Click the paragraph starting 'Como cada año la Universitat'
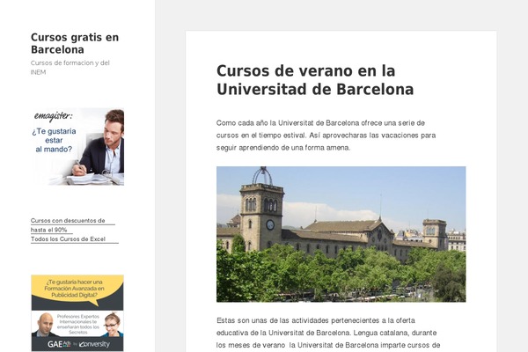Image resolution: width=528 pixels, height=352 pixels. [x=326, y=135]
